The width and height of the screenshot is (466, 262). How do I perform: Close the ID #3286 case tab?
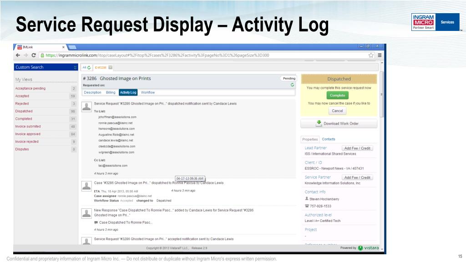coord(110,67)
